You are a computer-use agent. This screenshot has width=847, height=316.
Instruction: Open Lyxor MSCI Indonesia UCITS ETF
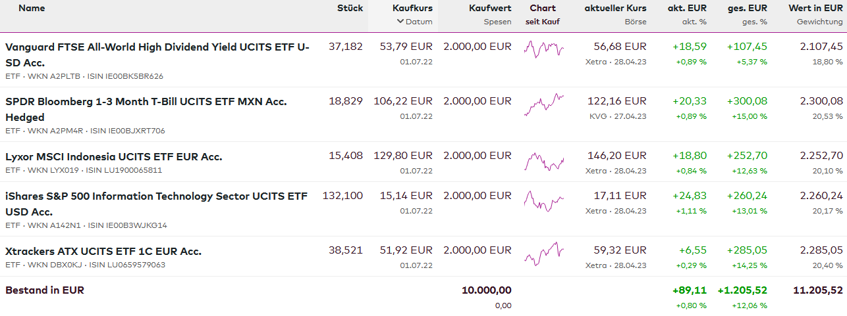[114, 157]
